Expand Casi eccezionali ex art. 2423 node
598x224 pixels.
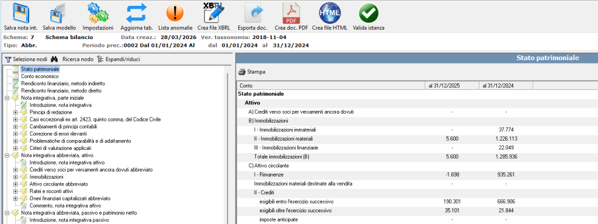tap(15, 120)
